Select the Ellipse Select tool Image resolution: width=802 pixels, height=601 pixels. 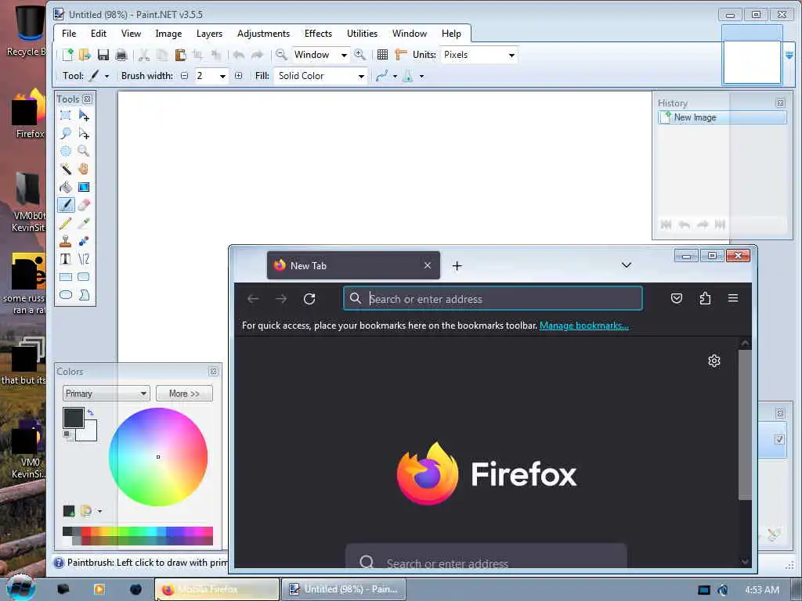[x=66, y=151]
